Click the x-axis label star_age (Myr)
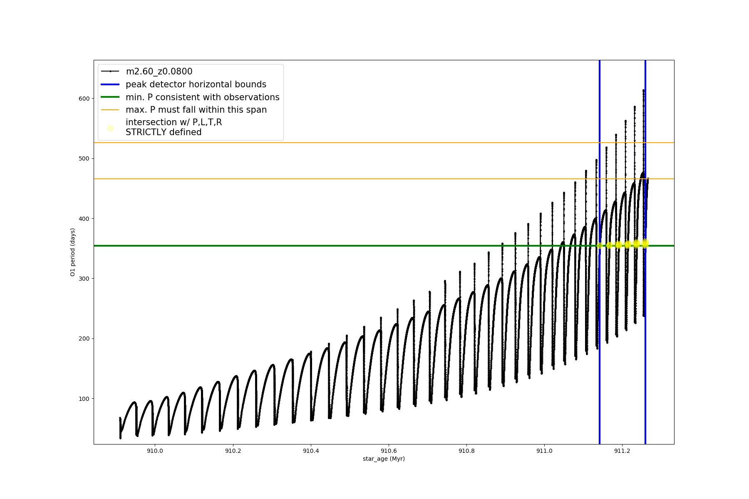Image resolution: width=749 pixels, height=499 pixels. [384, 459]
